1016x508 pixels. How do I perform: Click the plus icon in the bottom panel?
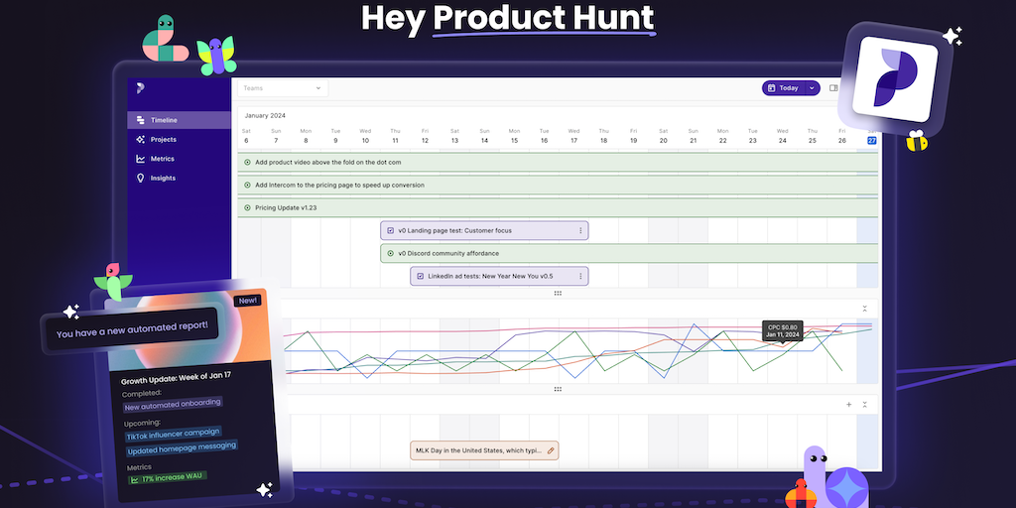tap(849, 405)
